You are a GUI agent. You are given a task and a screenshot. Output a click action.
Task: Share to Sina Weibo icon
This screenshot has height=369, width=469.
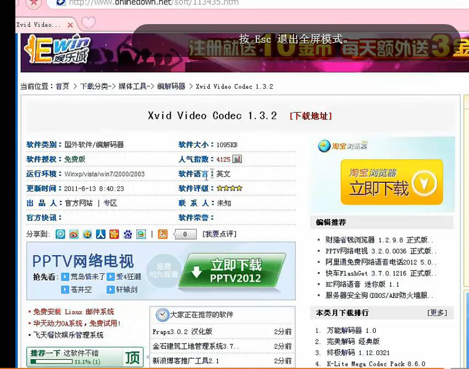click(74, 234)
